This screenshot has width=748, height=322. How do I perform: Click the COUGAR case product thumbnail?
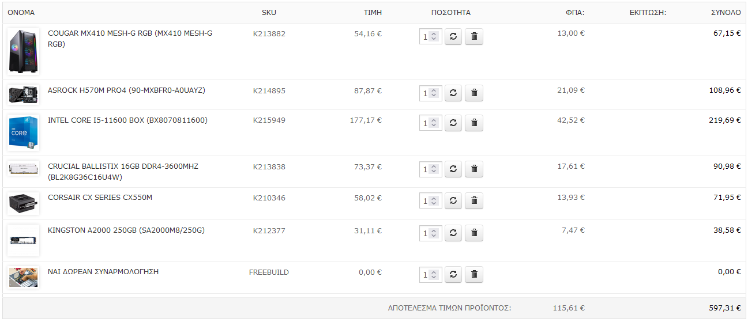click(24, 51)
